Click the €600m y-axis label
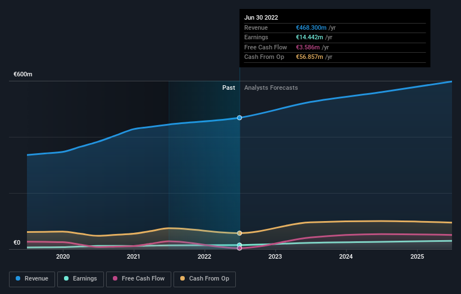 (x=23, y=74)
